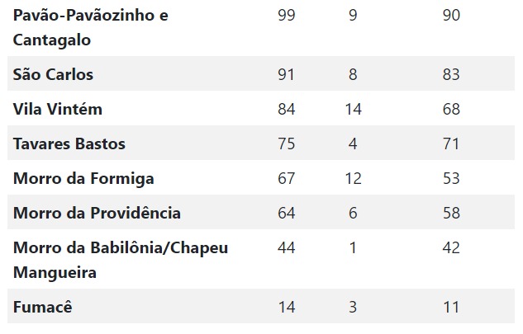Select the Fumacê row label

pyautogui.click(x=42, y=307)
